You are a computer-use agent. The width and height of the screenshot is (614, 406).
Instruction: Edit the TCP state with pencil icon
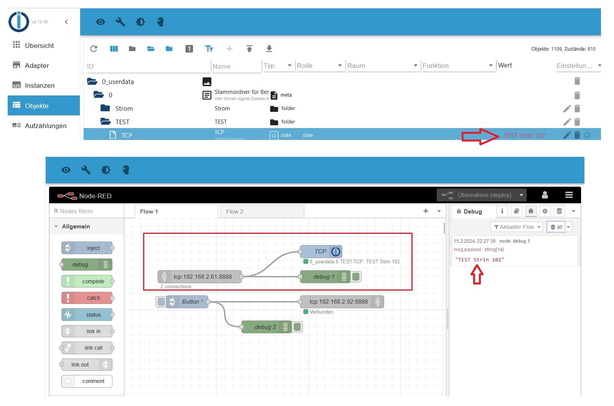tap(567, 135)
